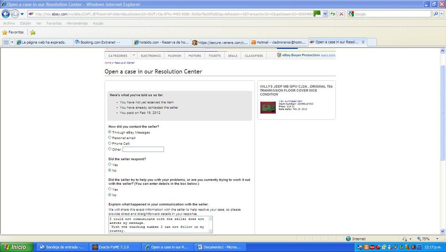This screenshot has height=252, width=446.
Task: Click the browser Forward arrow button
Action: tap(15, 14)
